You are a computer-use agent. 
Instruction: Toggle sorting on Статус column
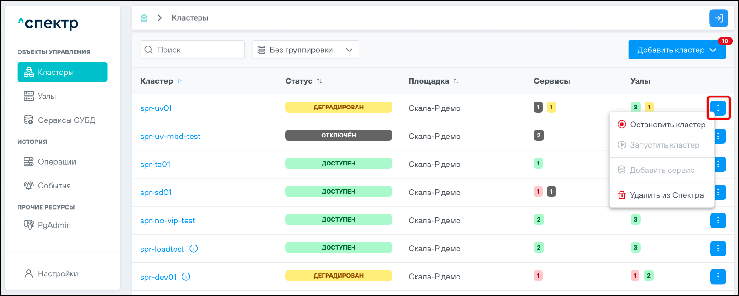coord(319,81)
